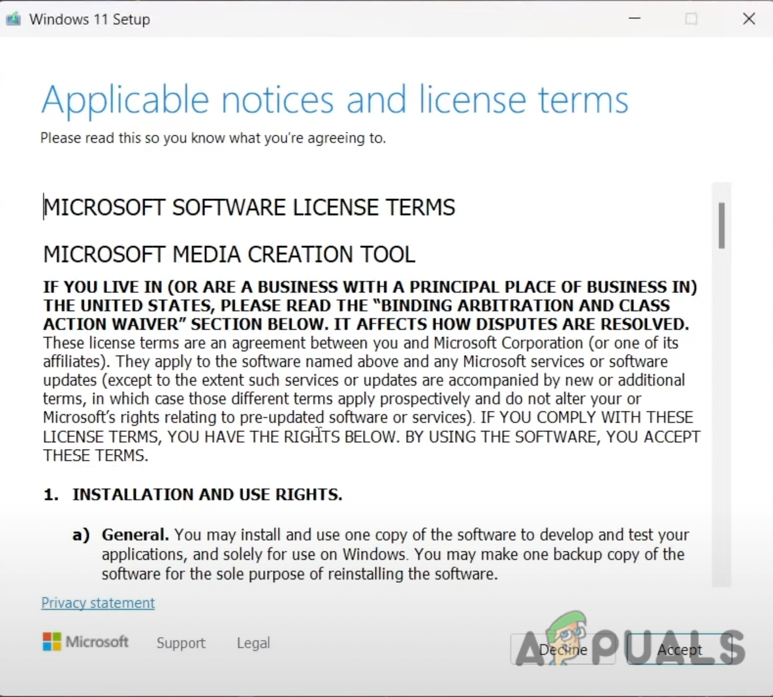Click the minimize icon in the title bar

(x=634, y=19)
